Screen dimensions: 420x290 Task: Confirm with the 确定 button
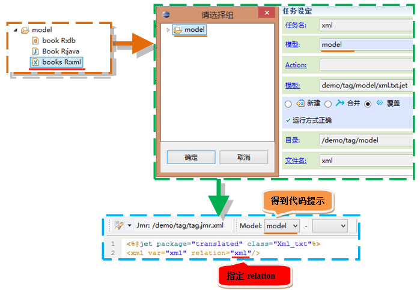point(191,158)
